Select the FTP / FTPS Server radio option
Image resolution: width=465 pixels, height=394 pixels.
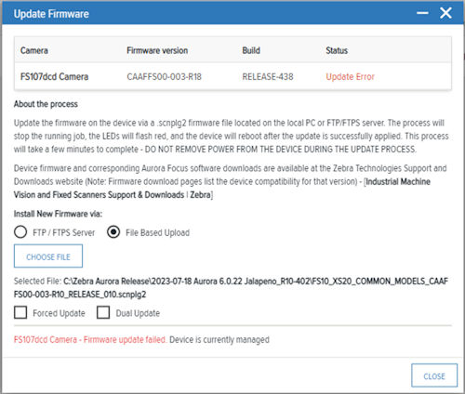pyautogui.click(x=20, y=232)
